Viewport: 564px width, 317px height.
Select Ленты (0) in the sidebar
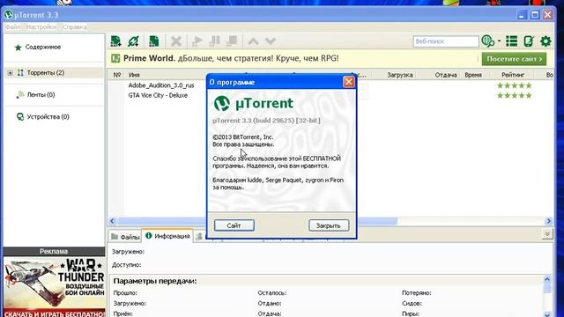41,95
